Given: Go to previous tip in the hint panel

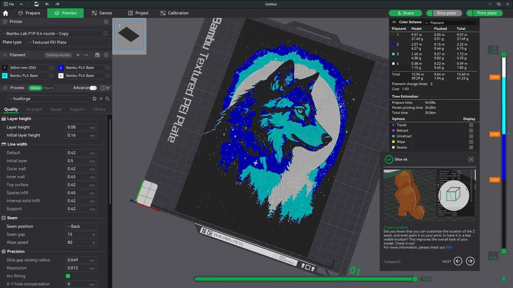Looking at the screenshot, I should 458,261.
